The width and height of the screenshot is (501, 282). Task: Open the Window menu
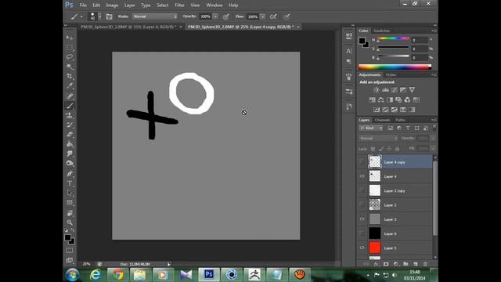tap(214, 5)
